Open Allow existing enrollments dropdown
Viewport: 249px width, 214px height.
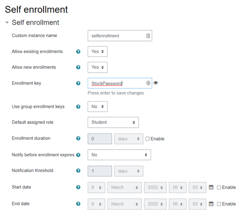pyautogui.click(x=98, y=52)
